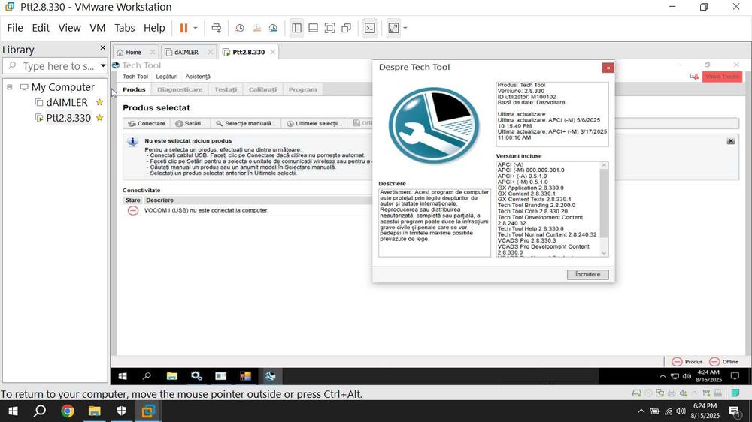Click the VMware sound device status icon
The image size is (752, 422).
(683, 393)
